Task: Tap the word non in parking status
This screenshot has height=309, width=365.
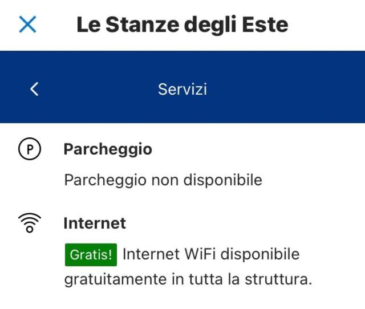Action: (x=165, y=181)
